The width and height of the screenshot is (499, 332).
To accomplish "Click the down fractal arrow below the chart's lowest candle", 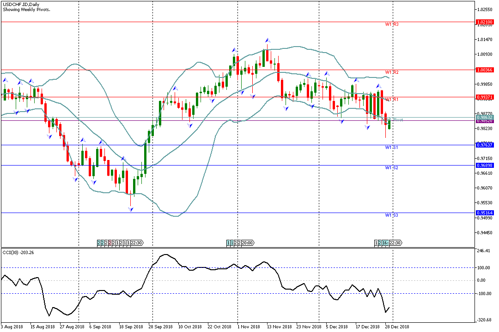I will 130,209.
